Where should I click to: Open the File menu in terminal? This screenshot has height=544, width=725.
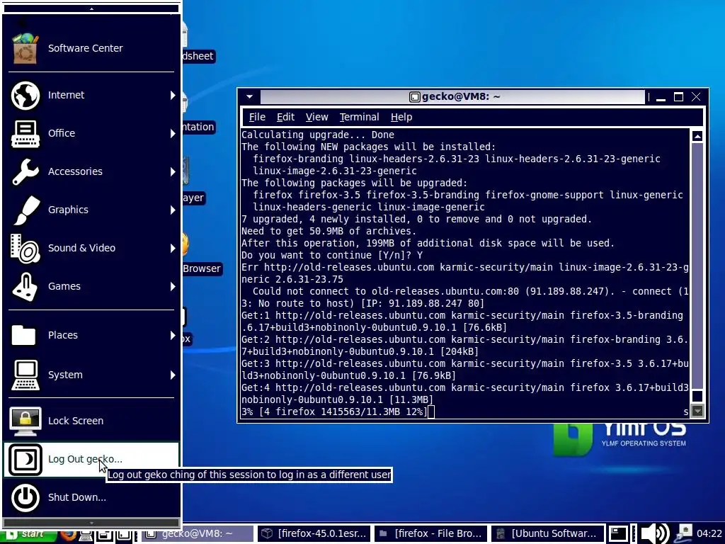(x=257, y=118)
